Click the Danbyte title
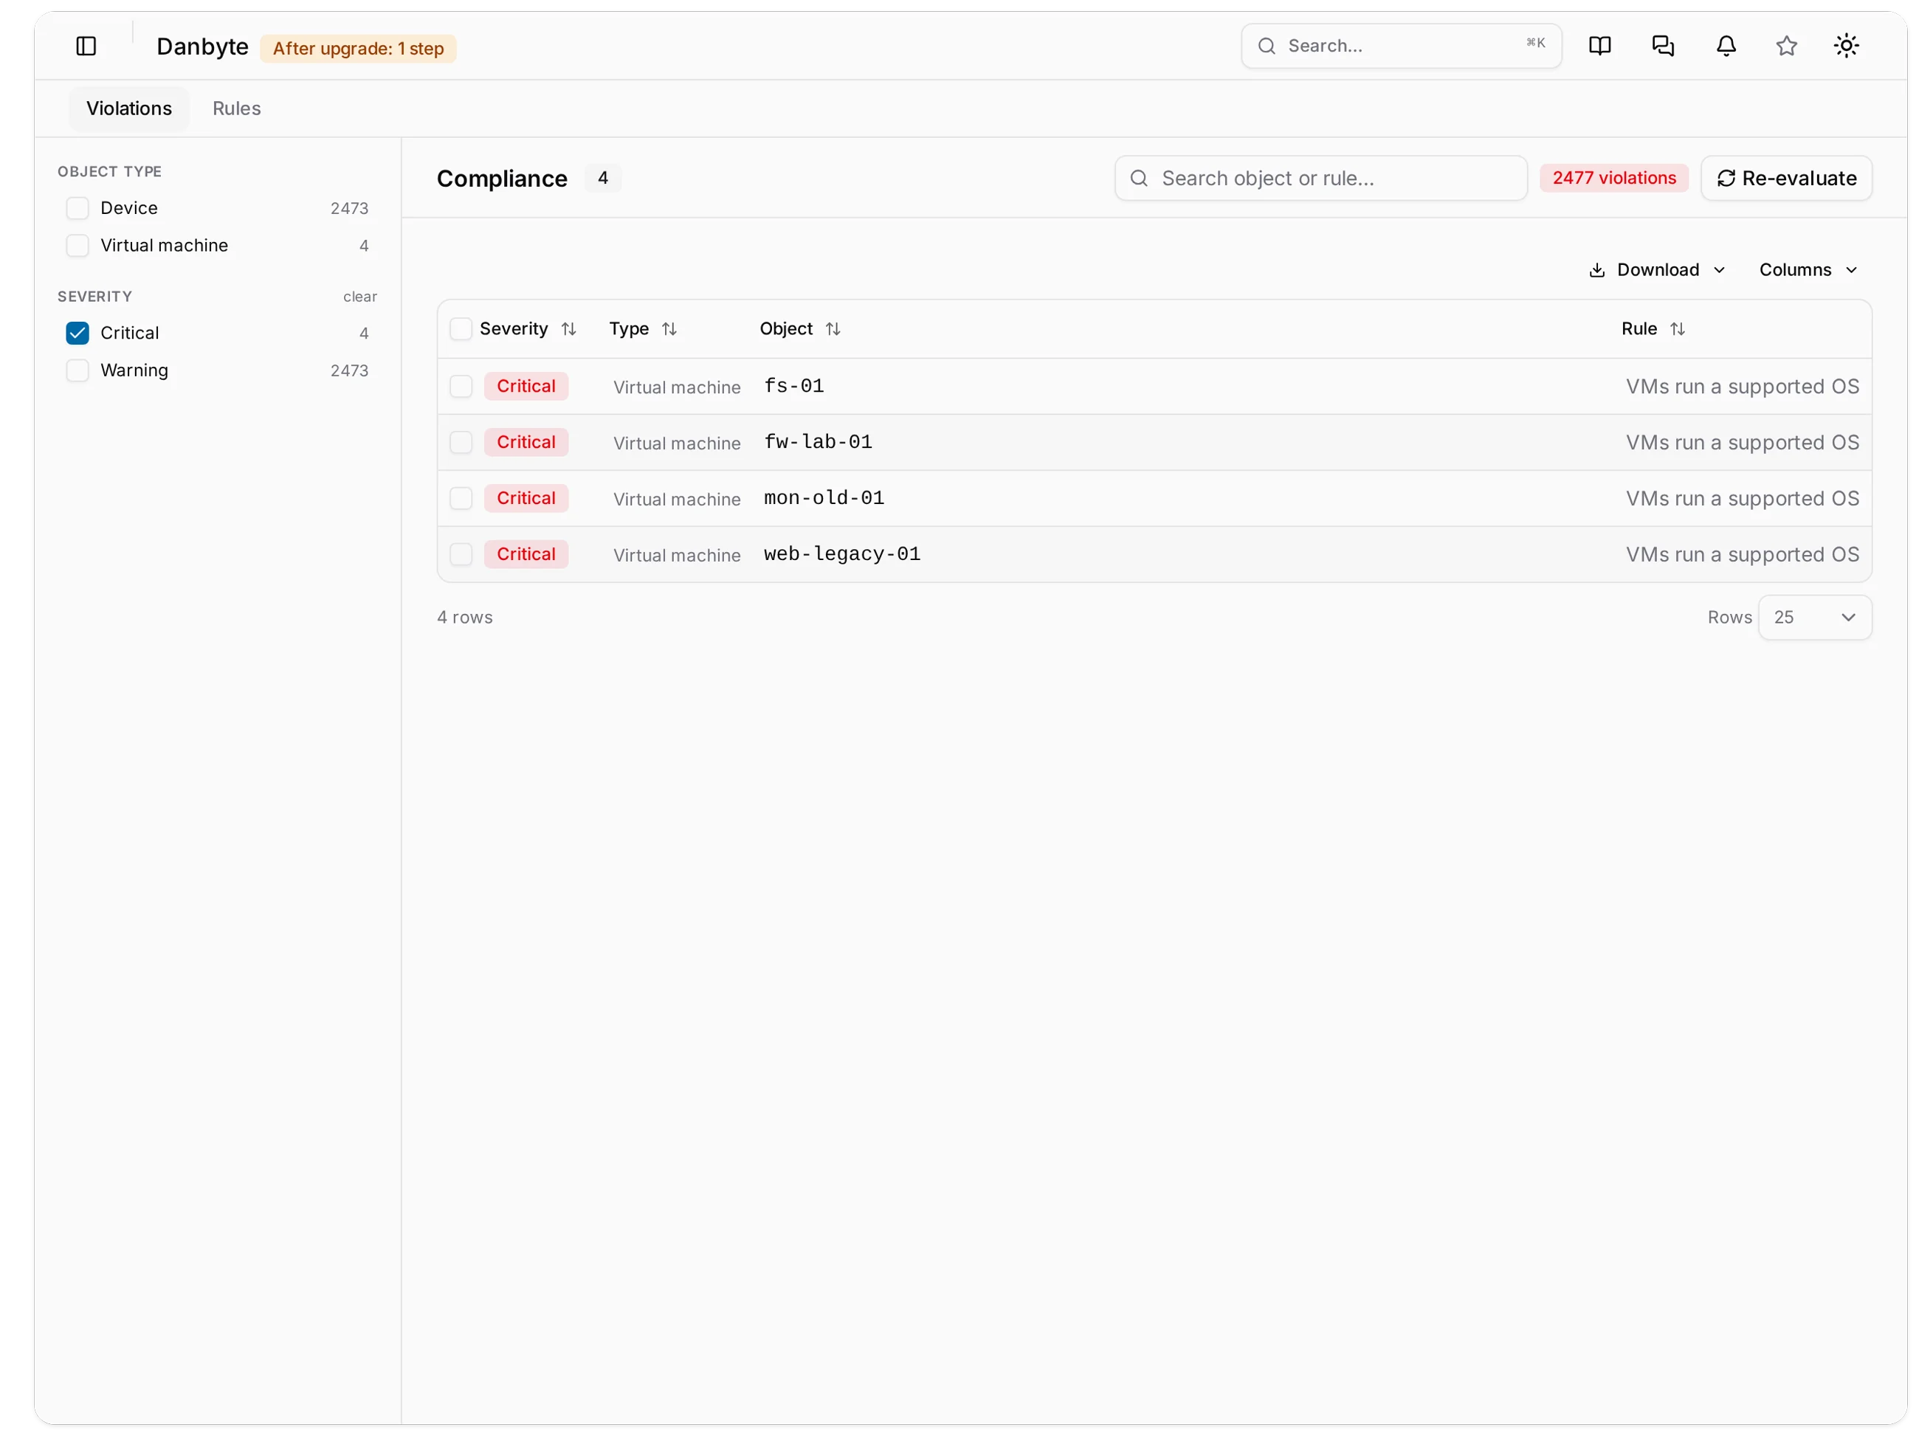The image size is (1919, 1436). 202,46
